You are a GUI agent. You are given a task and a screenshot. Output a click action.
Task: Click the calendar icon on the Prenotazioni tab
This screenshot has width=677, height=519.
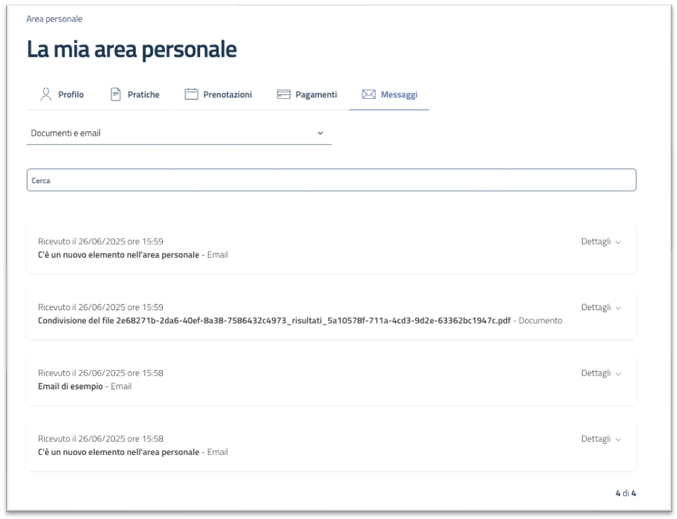[192, 93]
